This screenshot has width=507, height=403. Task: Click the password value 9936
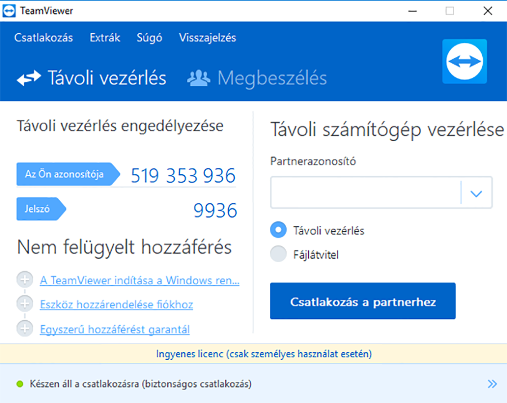pos(215,211)
